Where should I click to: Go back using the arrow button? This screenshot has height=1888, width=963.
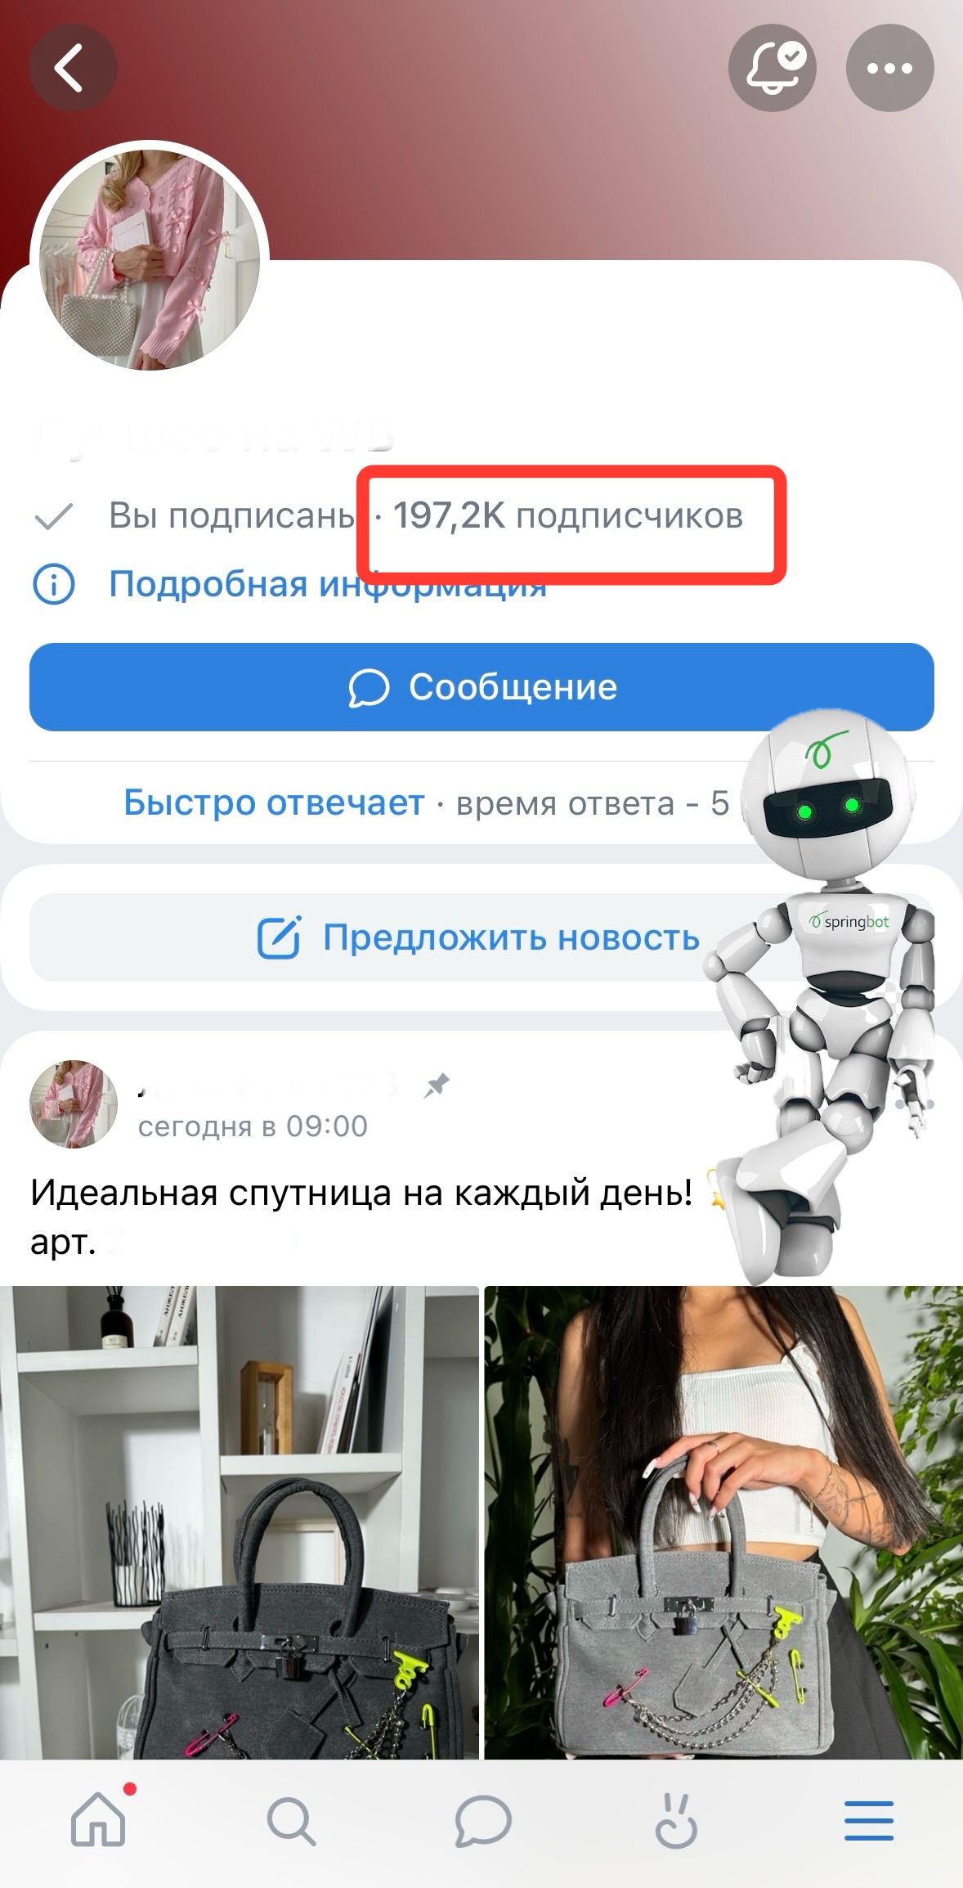pyautogui.click(x=73, y=68)
